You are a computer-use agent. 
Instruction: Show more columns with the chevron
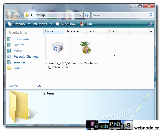pyautogui.click(x=151, y=32)
